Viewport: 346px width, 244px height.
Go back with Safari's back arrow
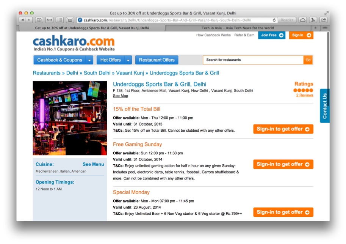[22, 20]
